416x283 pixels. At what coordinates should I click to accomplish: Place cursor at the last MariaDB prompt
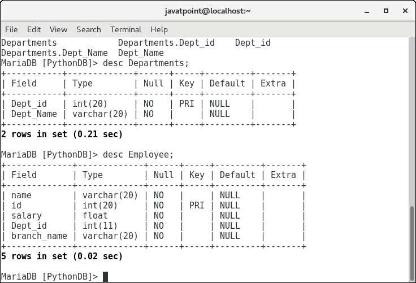[105, 277]
